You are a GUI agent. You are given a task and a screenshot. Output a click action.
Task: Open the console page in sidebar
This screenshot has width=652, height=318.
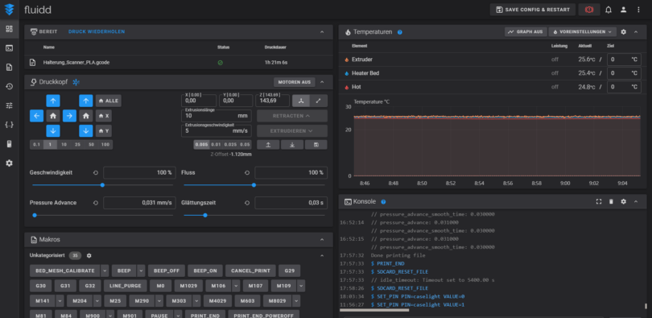click(x=9, y=47)
